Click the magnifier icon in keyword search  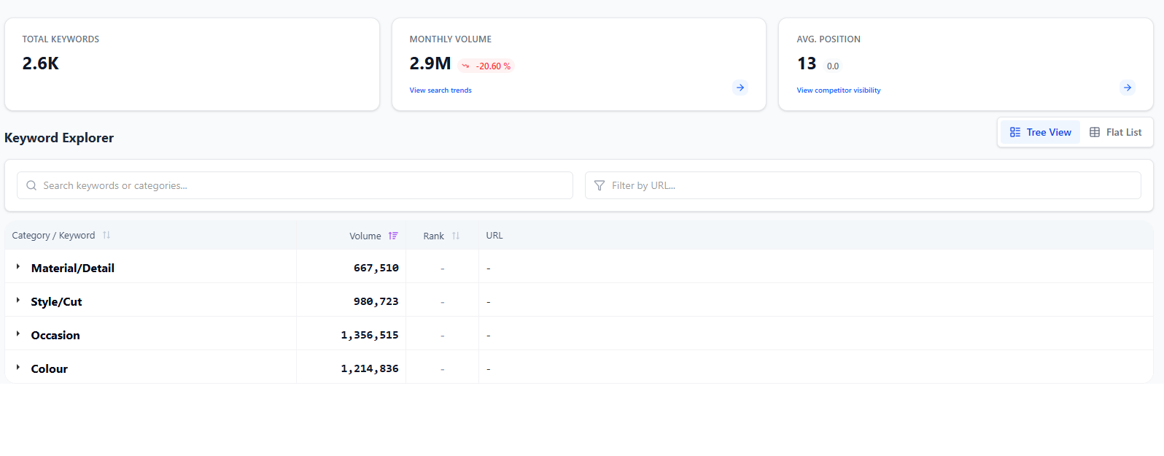(x=31, y=185)
